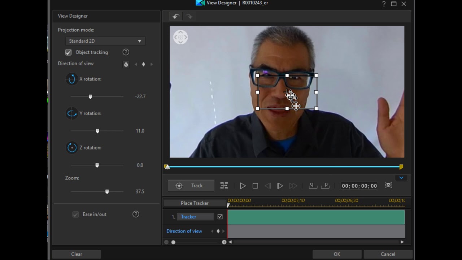
Task: Click the Object tracking help icon
Action: tap(126, 52)
